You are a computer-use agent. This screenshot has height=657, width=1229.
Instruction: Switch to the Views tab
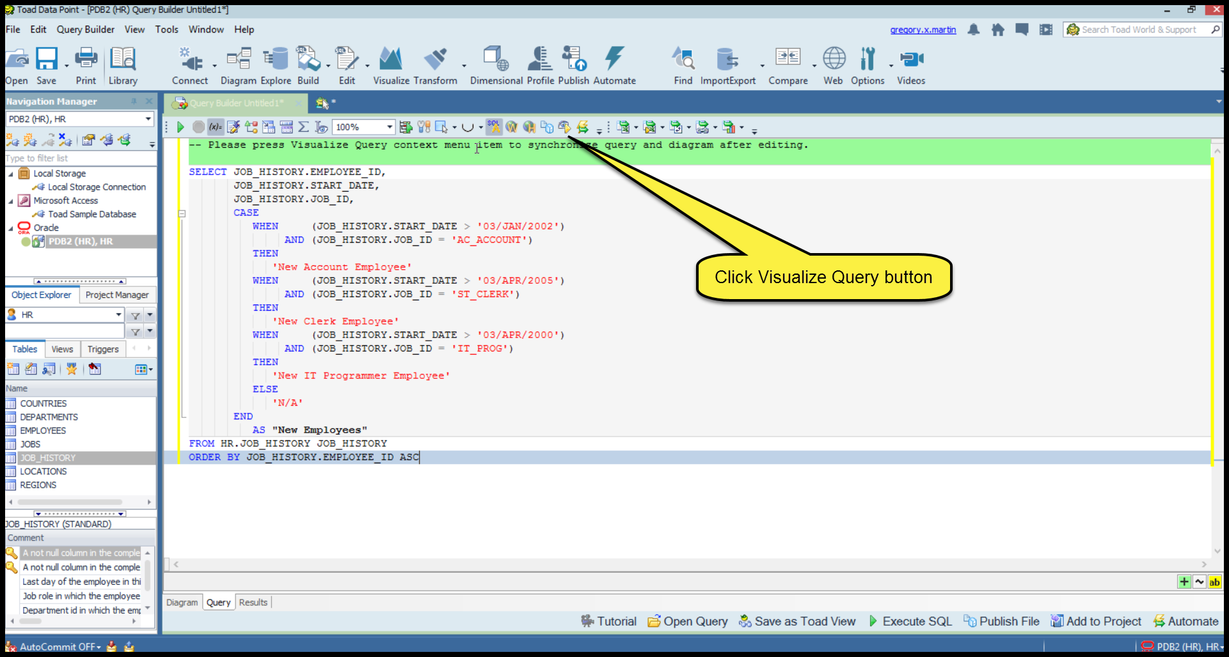pos(62,349)
